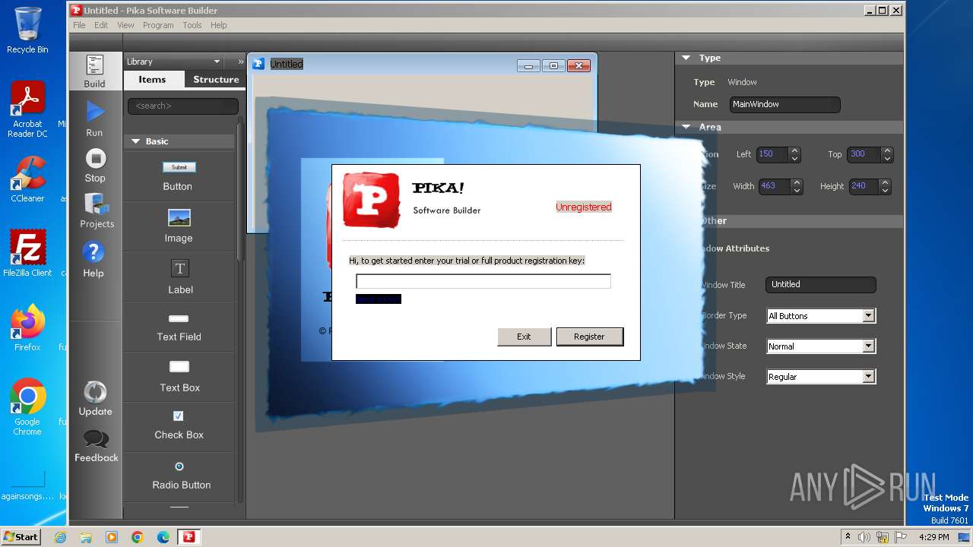Open the View menu

pos(125,25)
